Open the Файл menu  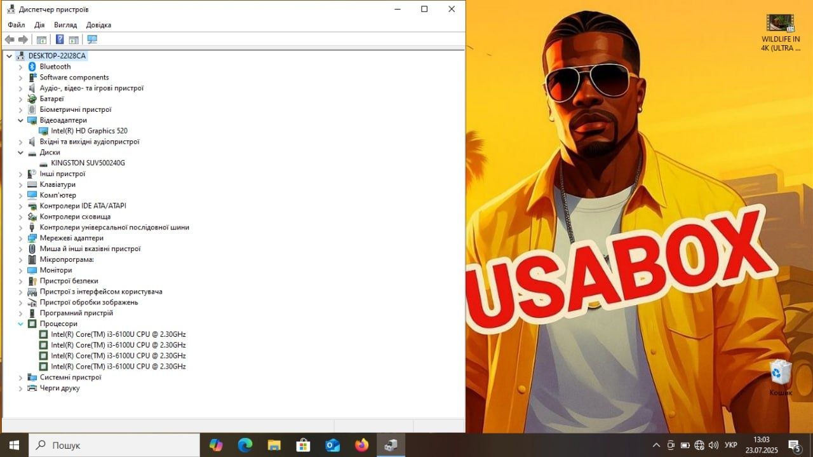point(17,25)
